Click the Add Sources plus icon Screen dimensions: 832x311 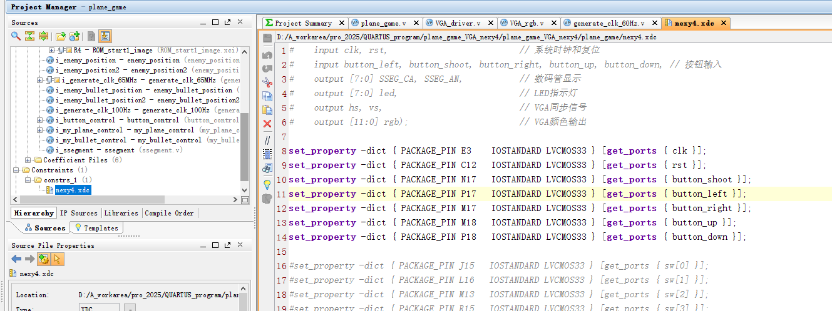pyautogui.click(x=74, y=36)
